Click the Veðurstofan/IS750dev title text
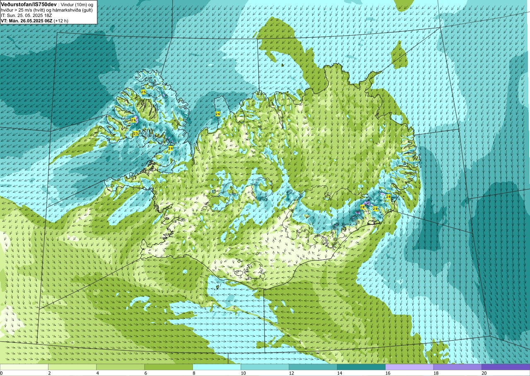Image resolution: width=530 pixels, height=376 pixels. click(29, 4)
